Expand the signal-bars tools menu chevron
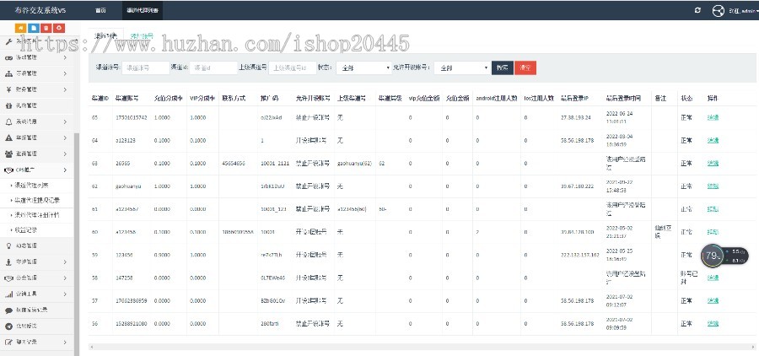759x356 pixels. click(x=65, y=294)
